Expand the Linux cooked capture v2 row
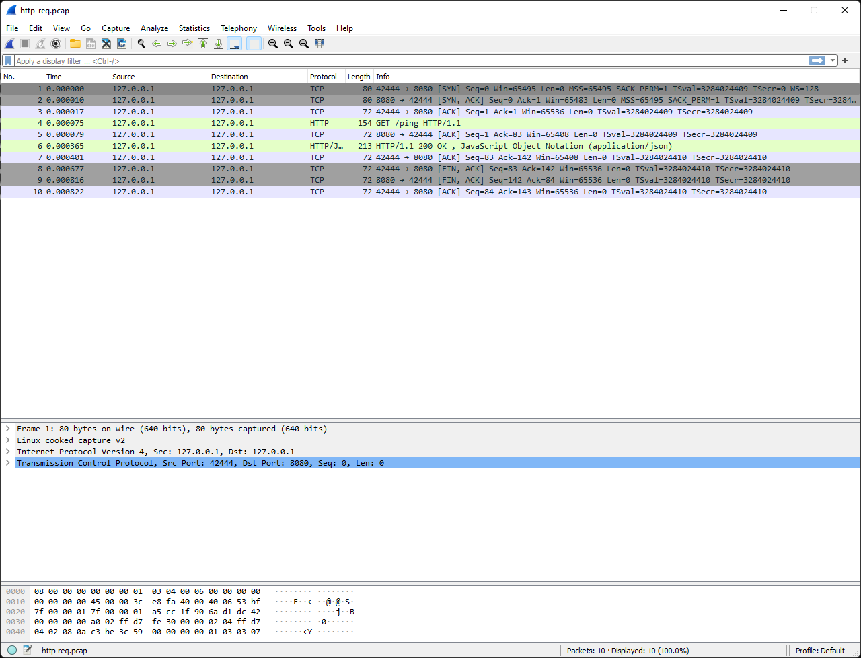861x658 pixels. [8, 440]
